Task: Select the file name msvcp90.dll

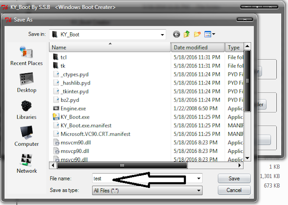Action: click(75, 151)
